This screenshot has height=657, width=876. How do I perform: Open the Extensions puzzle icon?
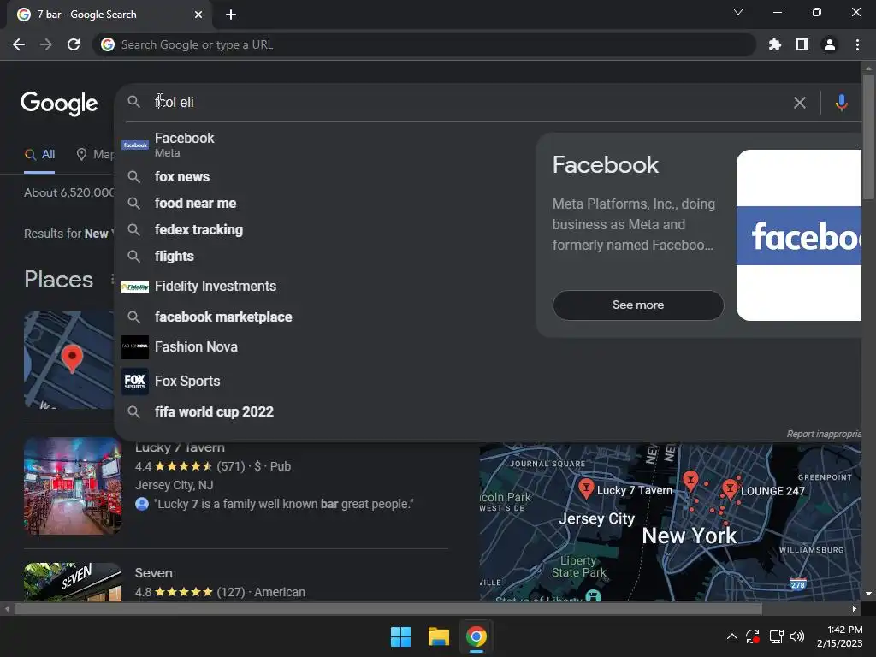[774, 44]
